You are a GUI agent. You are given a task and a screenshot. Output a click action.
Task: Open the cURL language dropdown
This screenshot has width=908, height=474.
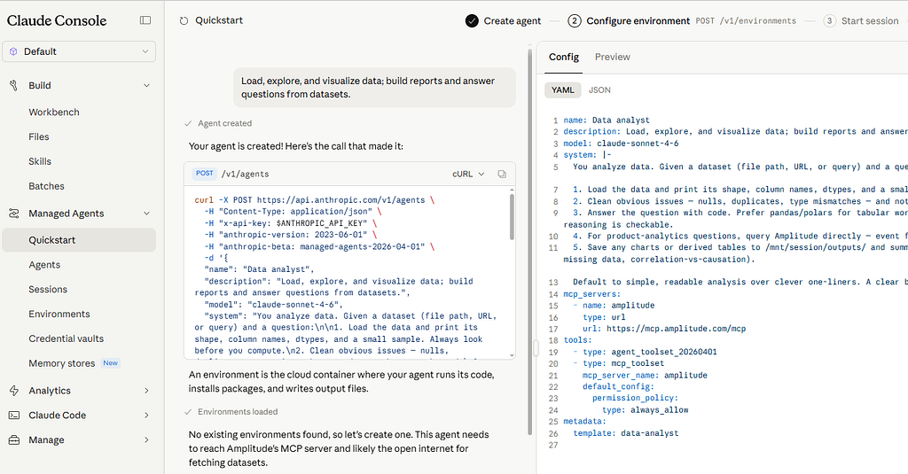(468, 174)
